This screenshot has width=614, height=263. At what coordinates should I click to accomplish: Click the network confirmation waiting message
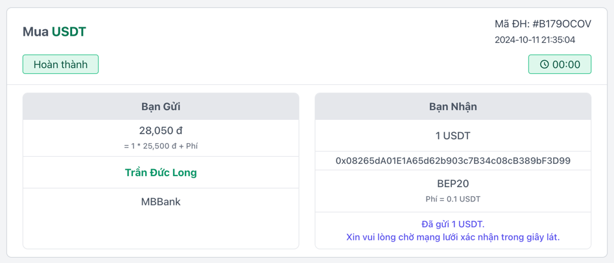tap(453, 237)
